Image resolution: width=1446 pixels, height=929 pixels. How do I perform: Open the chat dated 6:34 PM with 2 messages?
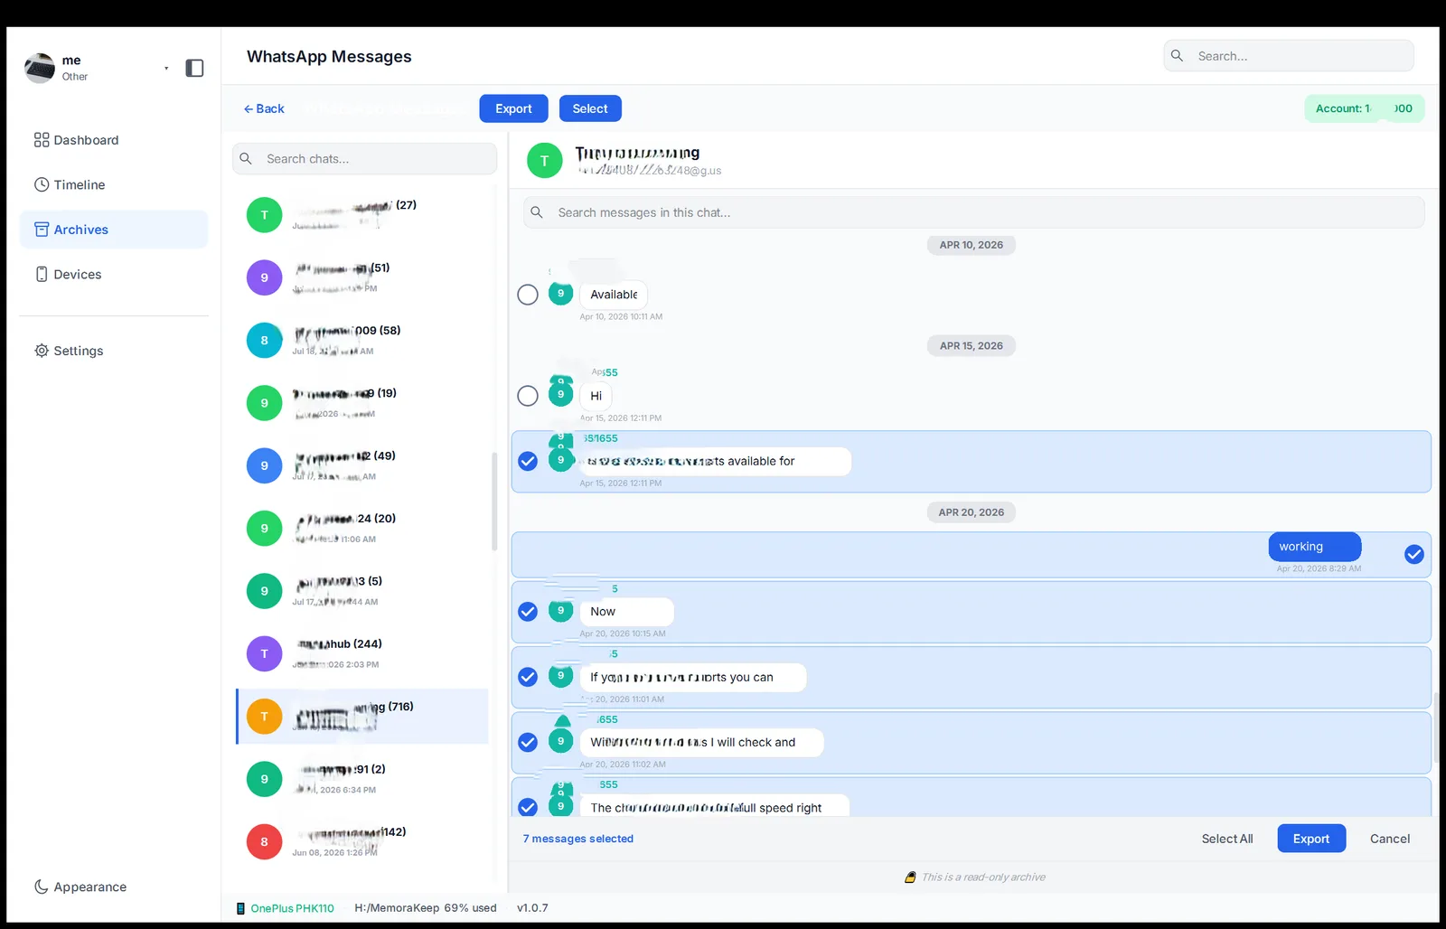click(362, 779)
